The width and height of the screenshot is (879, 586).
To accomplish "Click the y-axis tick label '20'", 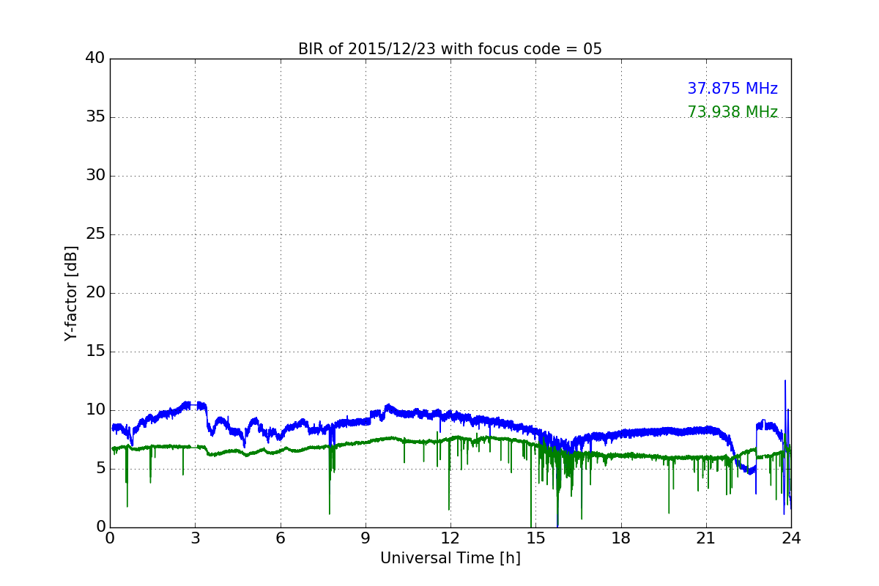I will tap(95, 293).
